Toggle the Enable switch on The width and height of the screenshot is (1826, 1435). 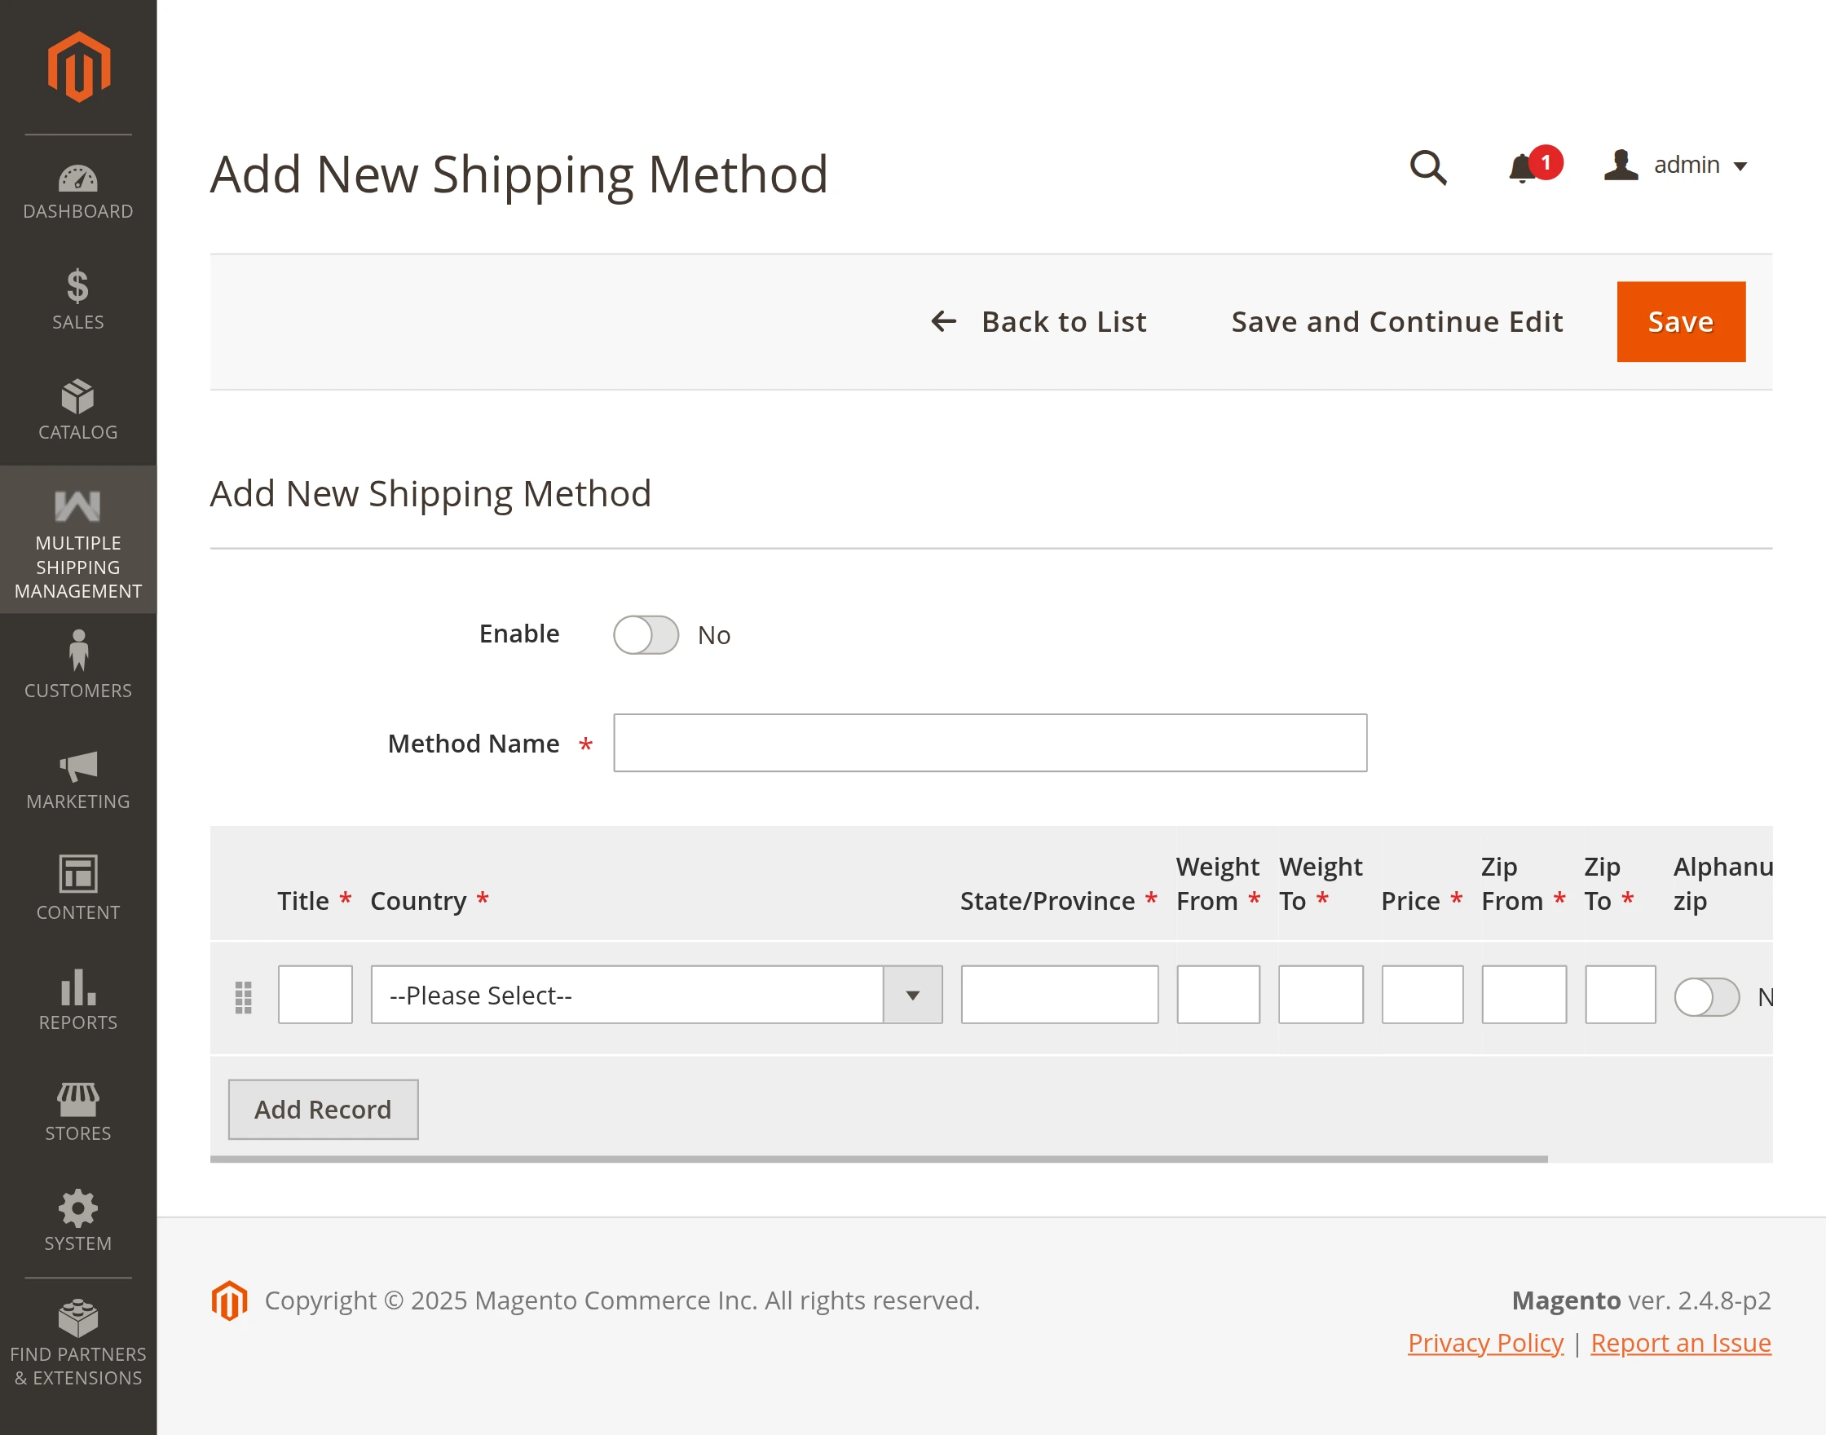tap(645, 635)
